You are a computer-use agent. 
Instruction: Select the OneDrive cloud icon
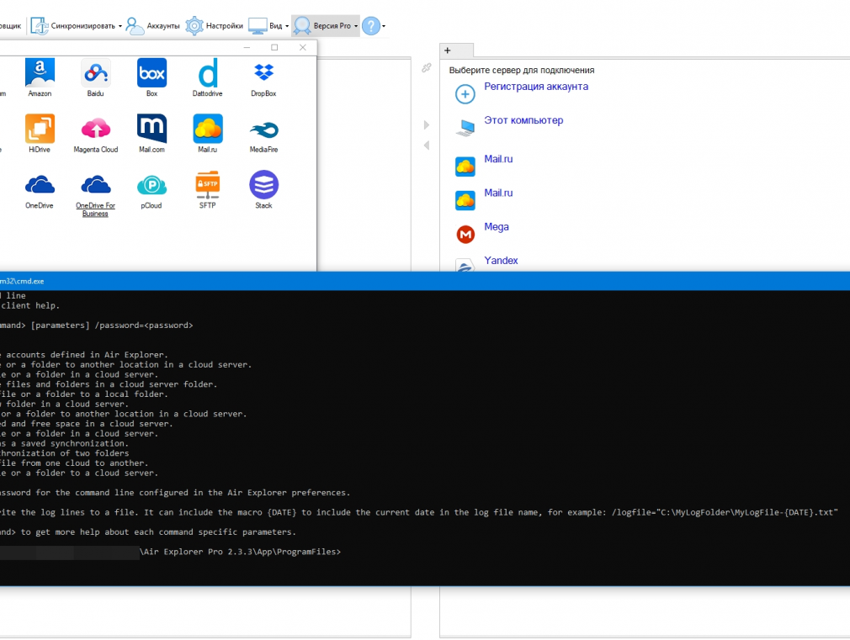coord(40,190)
